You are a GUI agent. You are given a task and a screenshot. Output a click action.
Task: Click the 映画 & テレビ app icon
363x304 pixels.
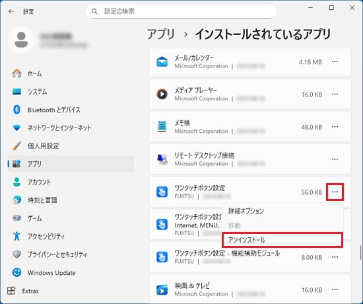162,290
